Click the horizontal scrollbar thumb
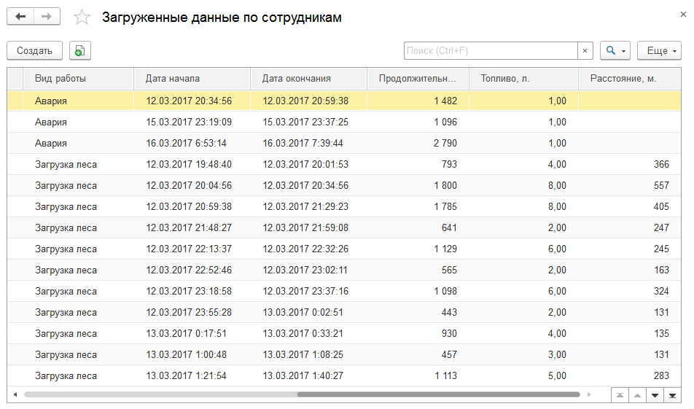 point(438,394)
